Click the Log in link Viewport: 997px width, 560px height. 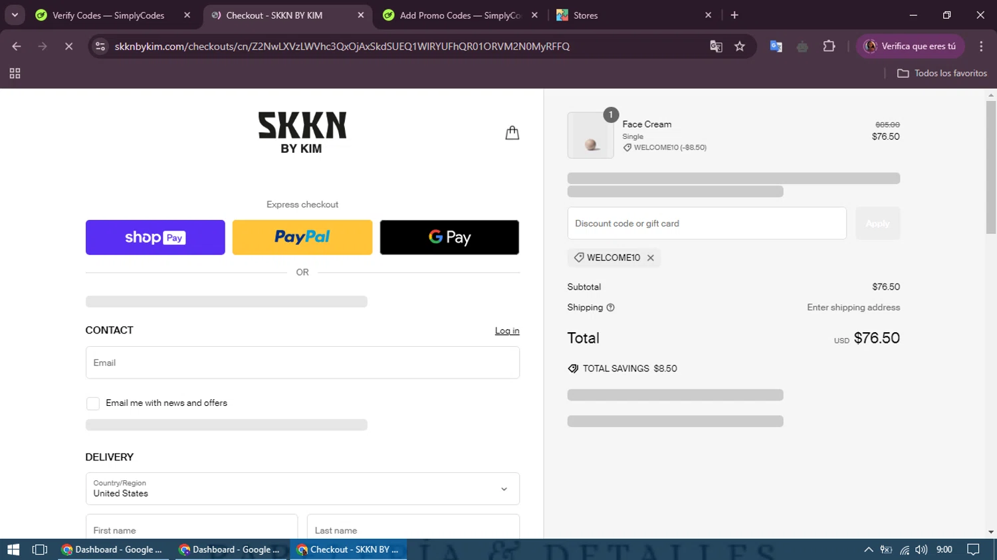coord(507,331)
